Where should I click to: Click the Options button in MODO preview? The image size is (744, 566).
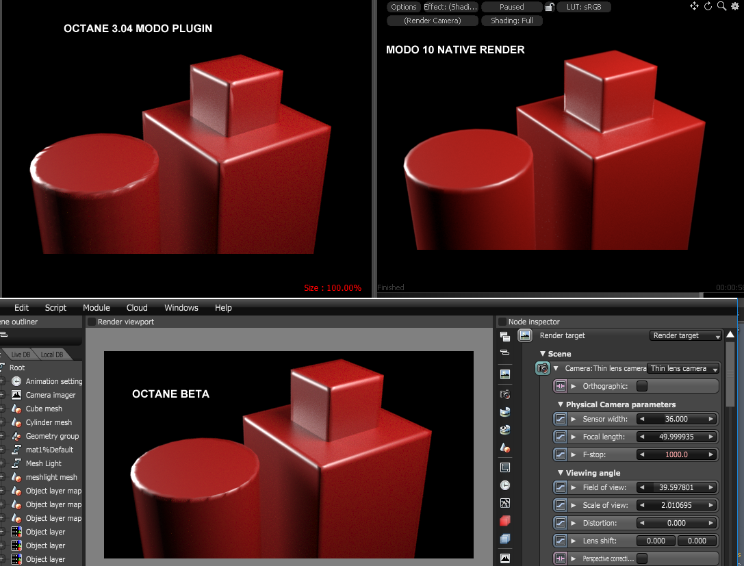404,7
